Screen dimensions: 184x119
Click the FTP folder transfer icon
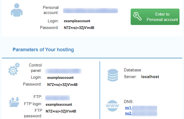pos(14,102)
